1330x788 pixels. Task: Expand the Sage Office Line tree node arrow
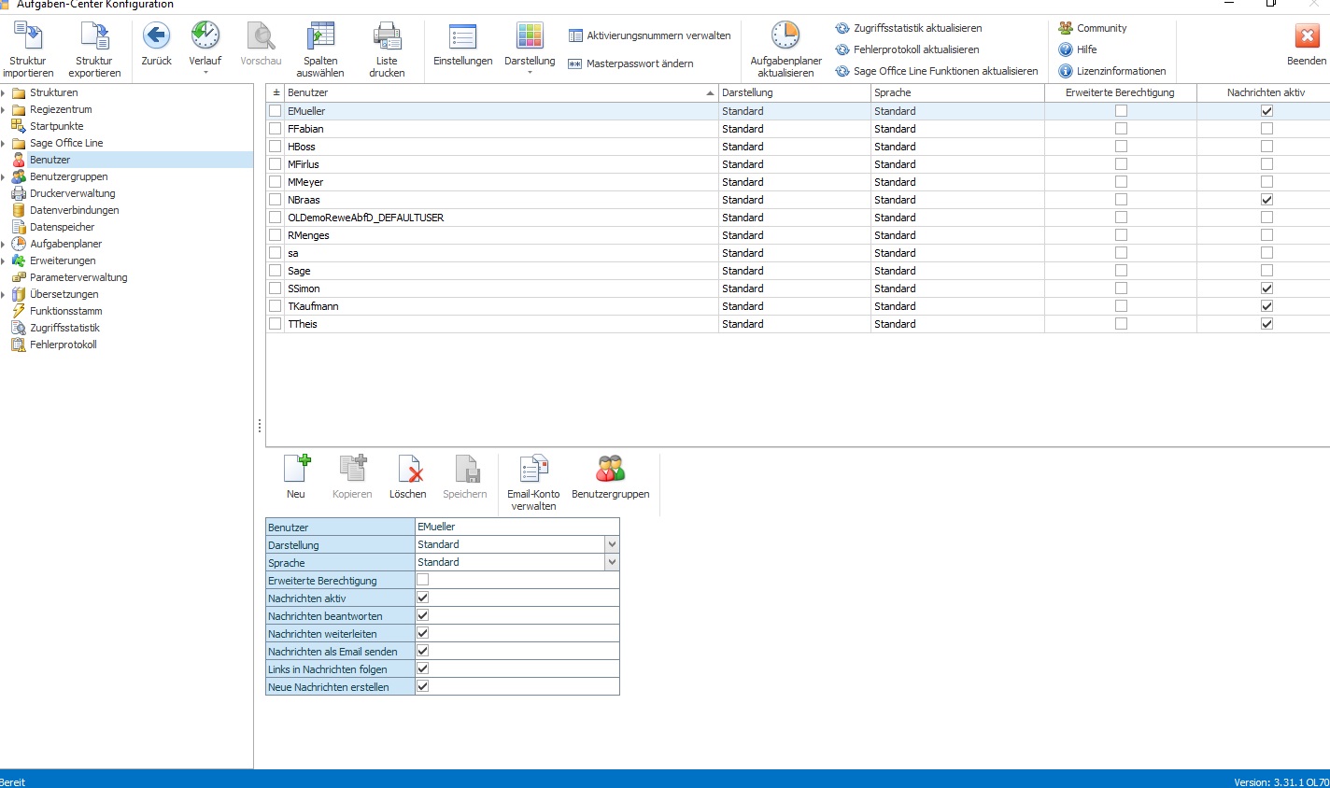[4, 144]
